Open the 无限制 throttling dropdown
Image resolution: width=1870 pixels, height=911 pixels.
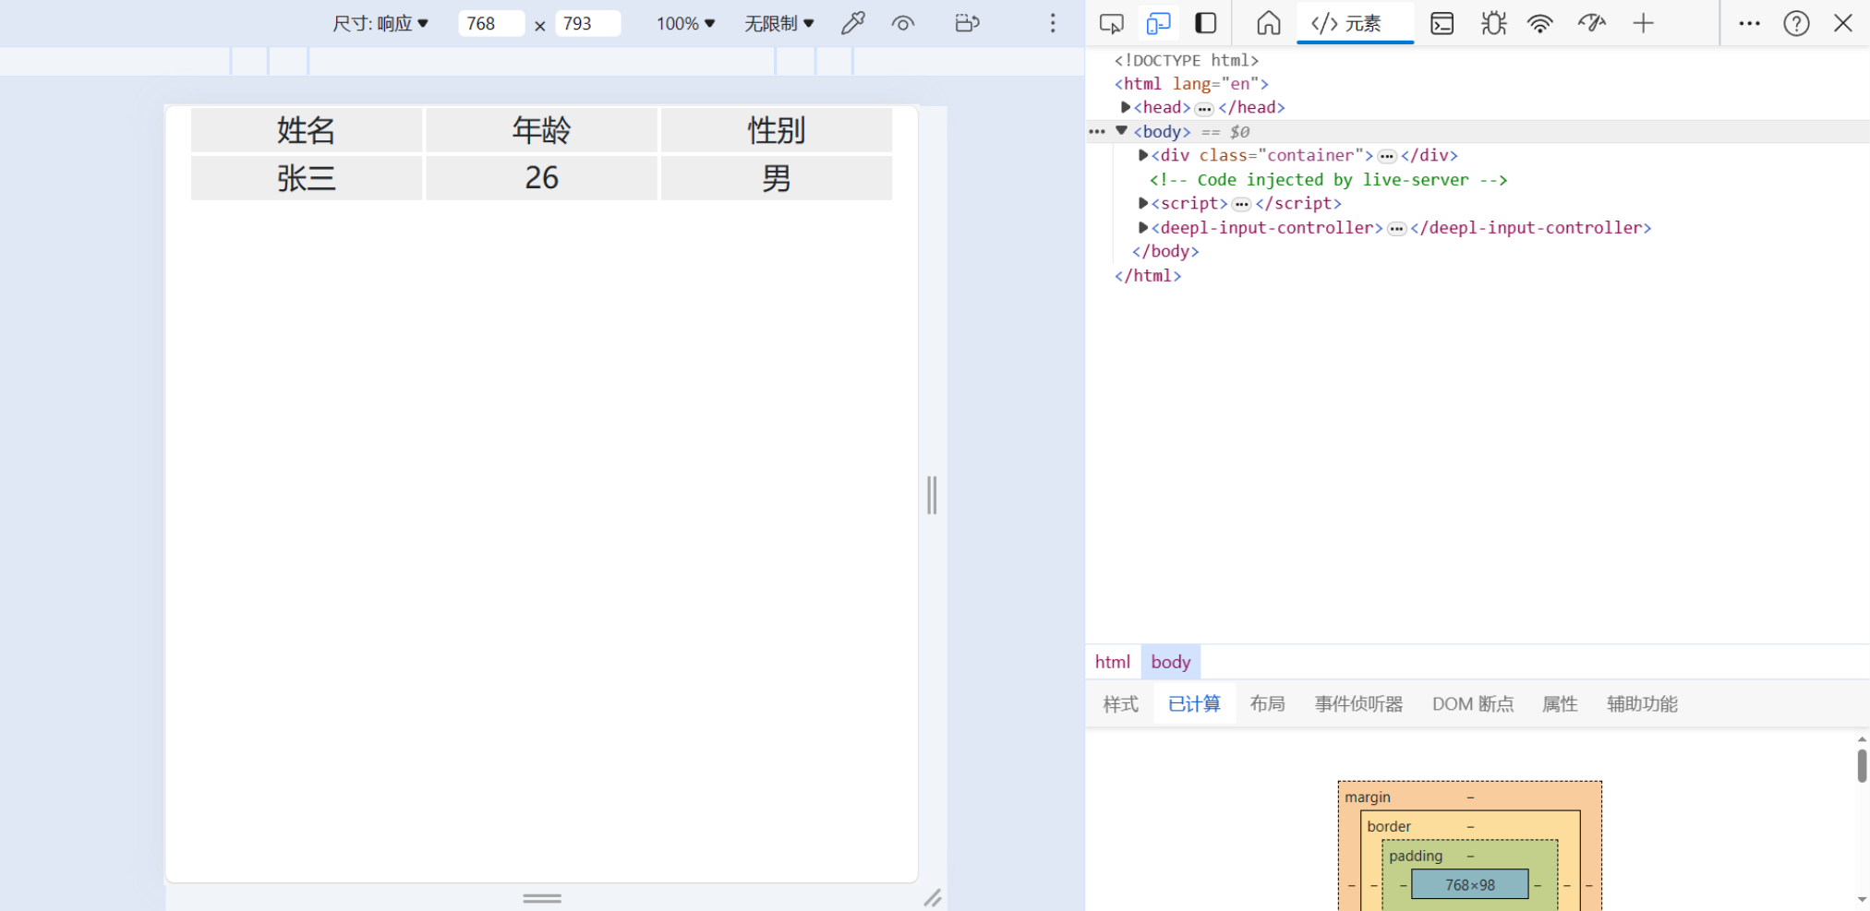coord(779,23)
